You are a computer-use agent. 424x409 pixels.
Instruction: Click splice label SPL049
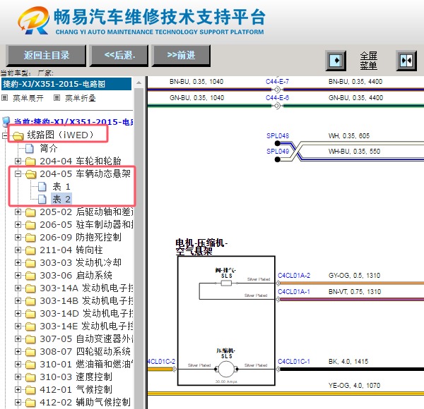(x=278, y=152)
